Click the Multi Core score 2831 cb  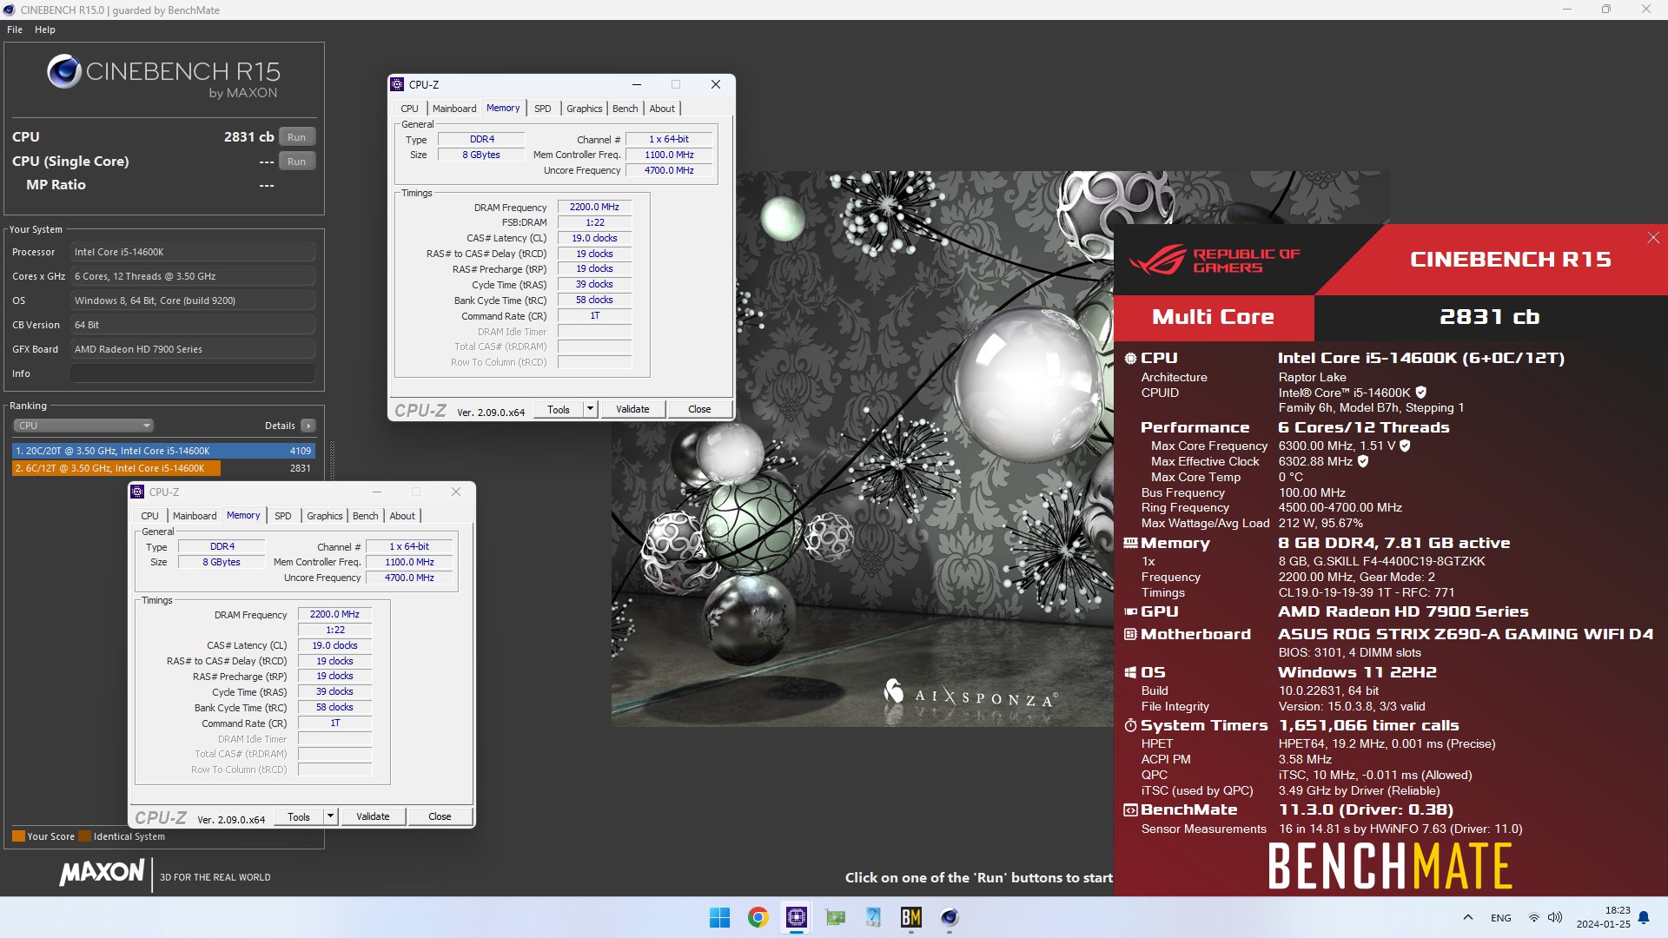(1489, 317)
